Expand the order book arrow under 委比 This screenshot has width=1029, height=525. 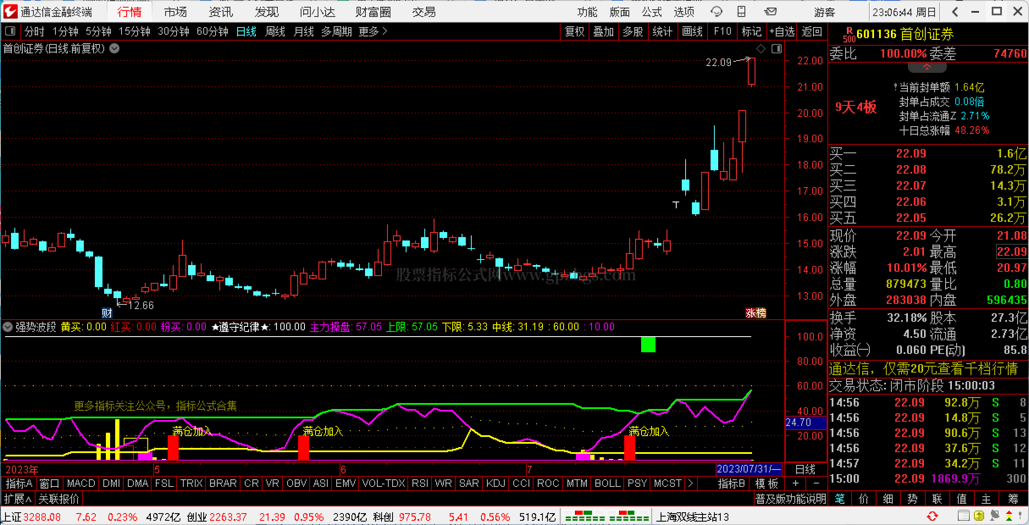click(927, 67)
